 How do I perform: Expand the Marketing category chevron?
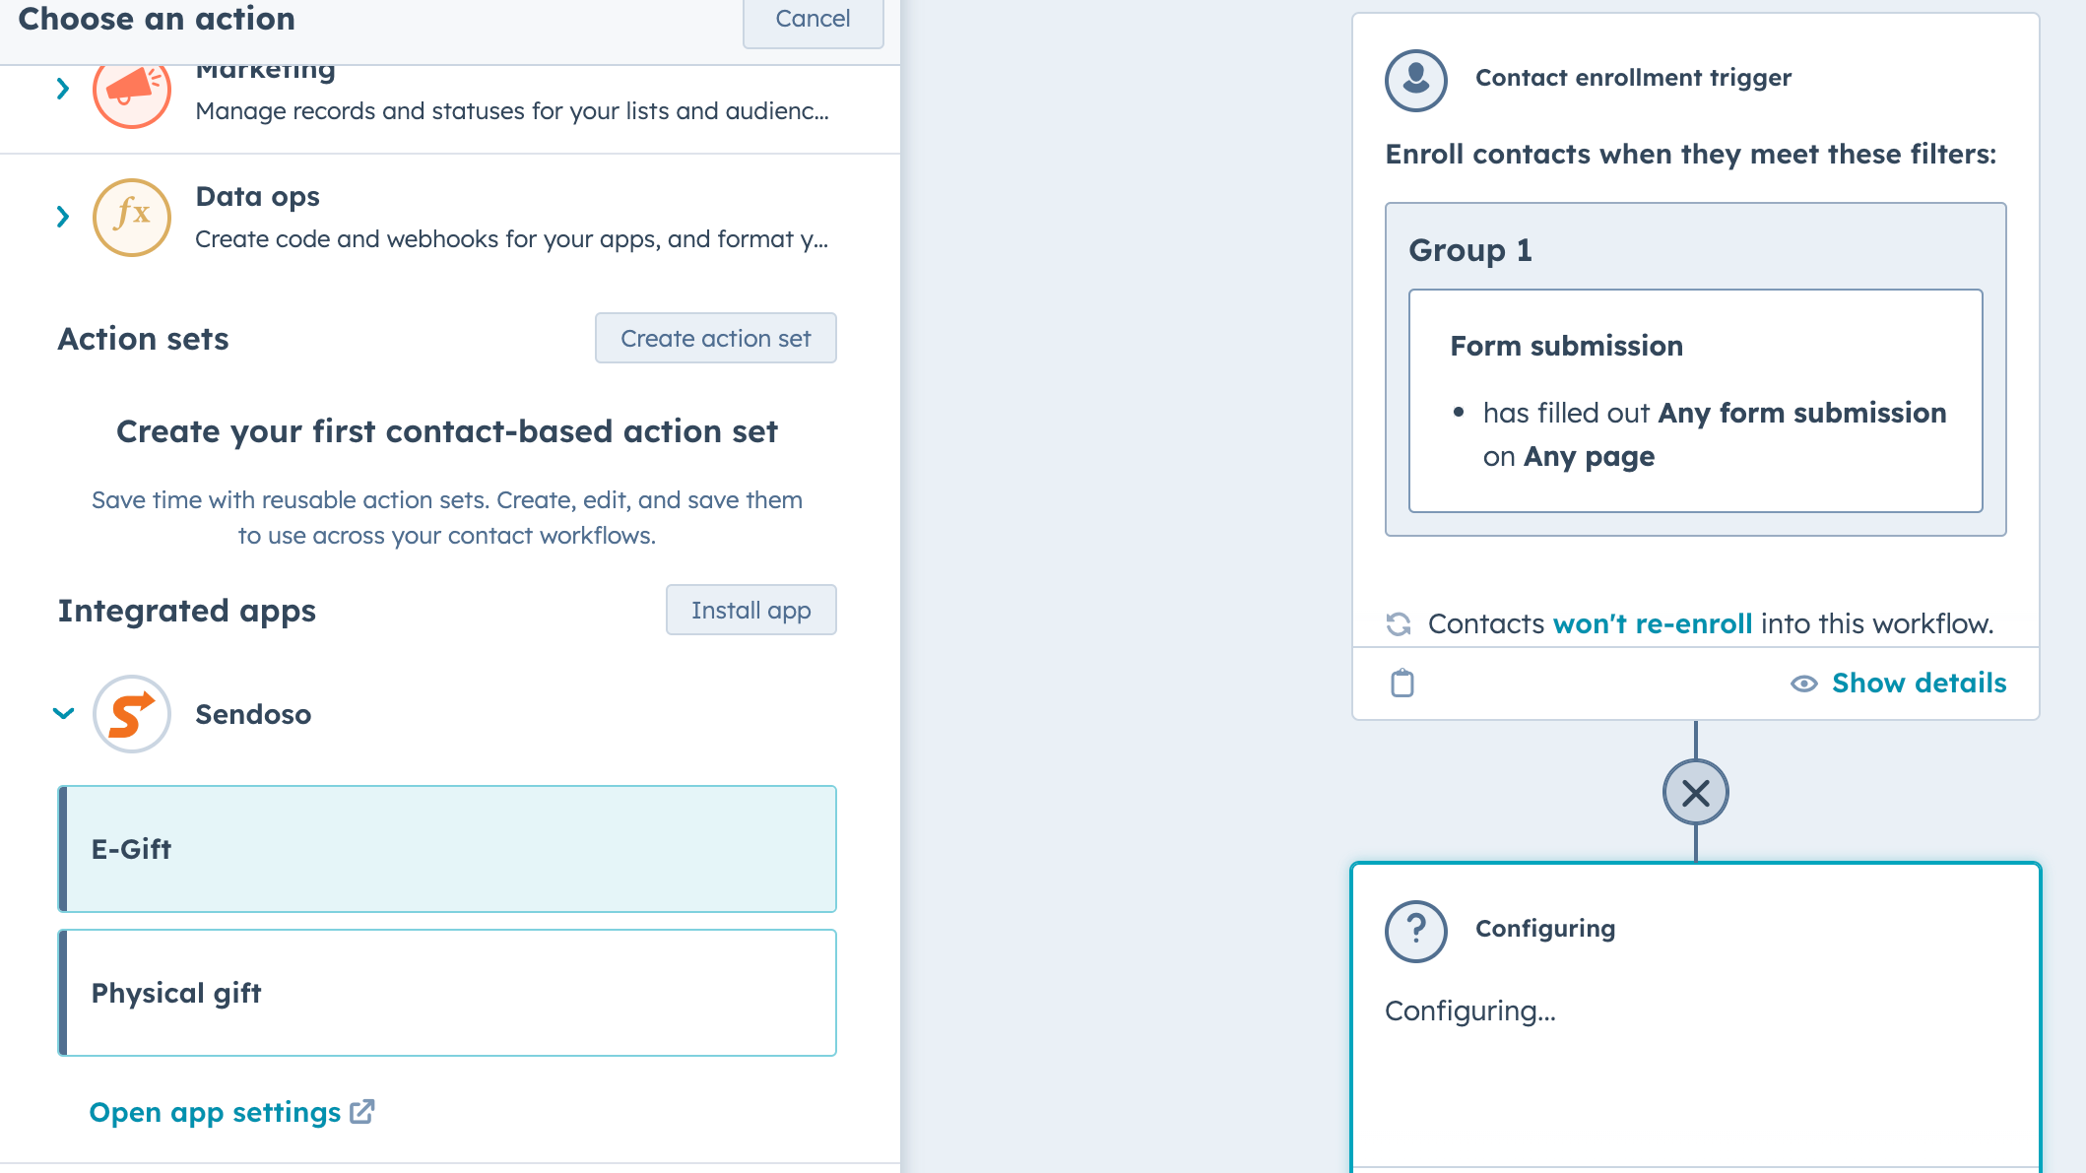click(x=63, y=89)
